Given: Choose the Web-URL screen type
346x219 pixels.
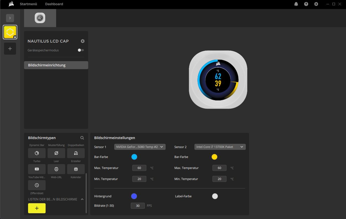Looking at the screenshot, I should pyautogui.click(x=56, y=169).
